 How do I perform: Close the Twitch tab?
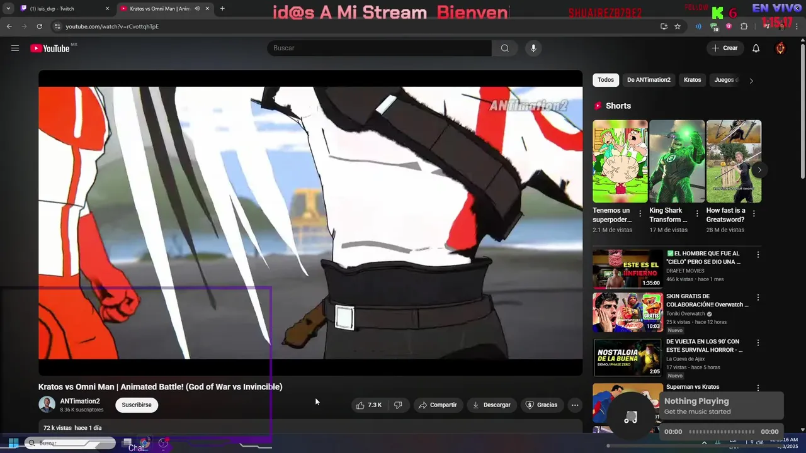pos(107,9)
